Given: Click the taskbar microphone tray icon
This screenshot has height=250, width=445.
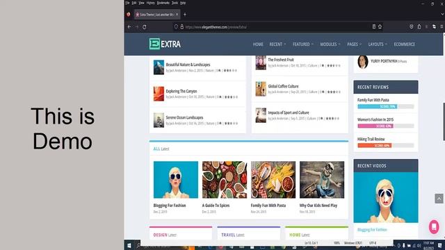Looking at the screenshot, I should pos(404,245).
